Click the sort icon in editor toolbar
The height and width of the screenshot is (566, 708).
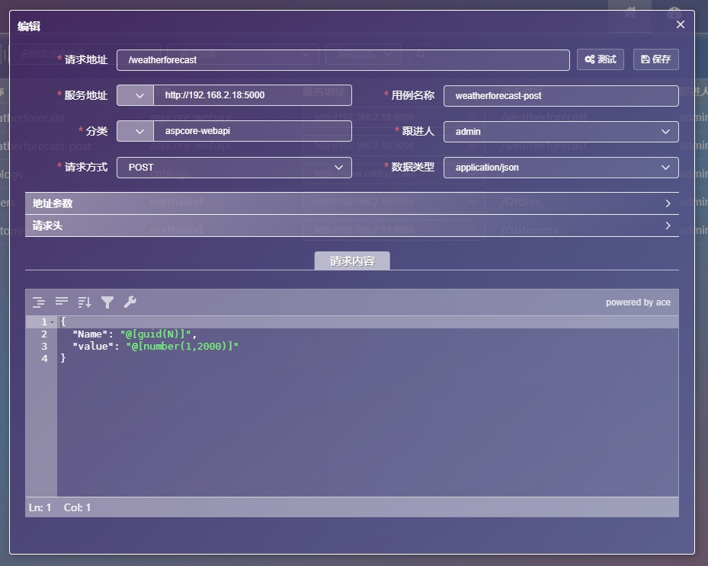tap(85, 302)
